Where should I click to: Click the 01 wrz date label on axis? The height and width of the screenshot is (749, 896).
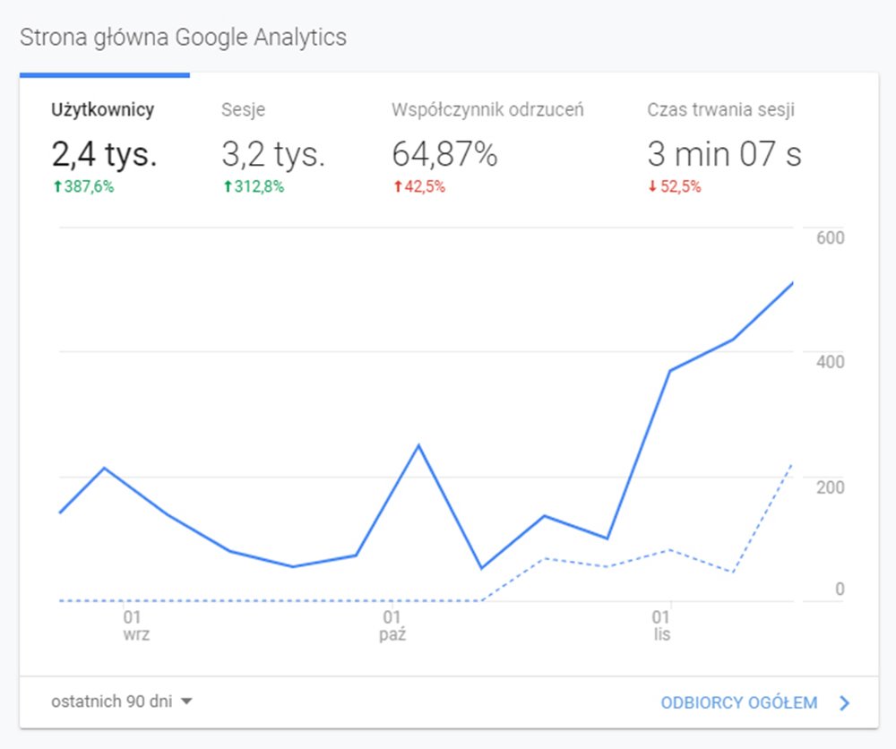[x=134, y=625]
